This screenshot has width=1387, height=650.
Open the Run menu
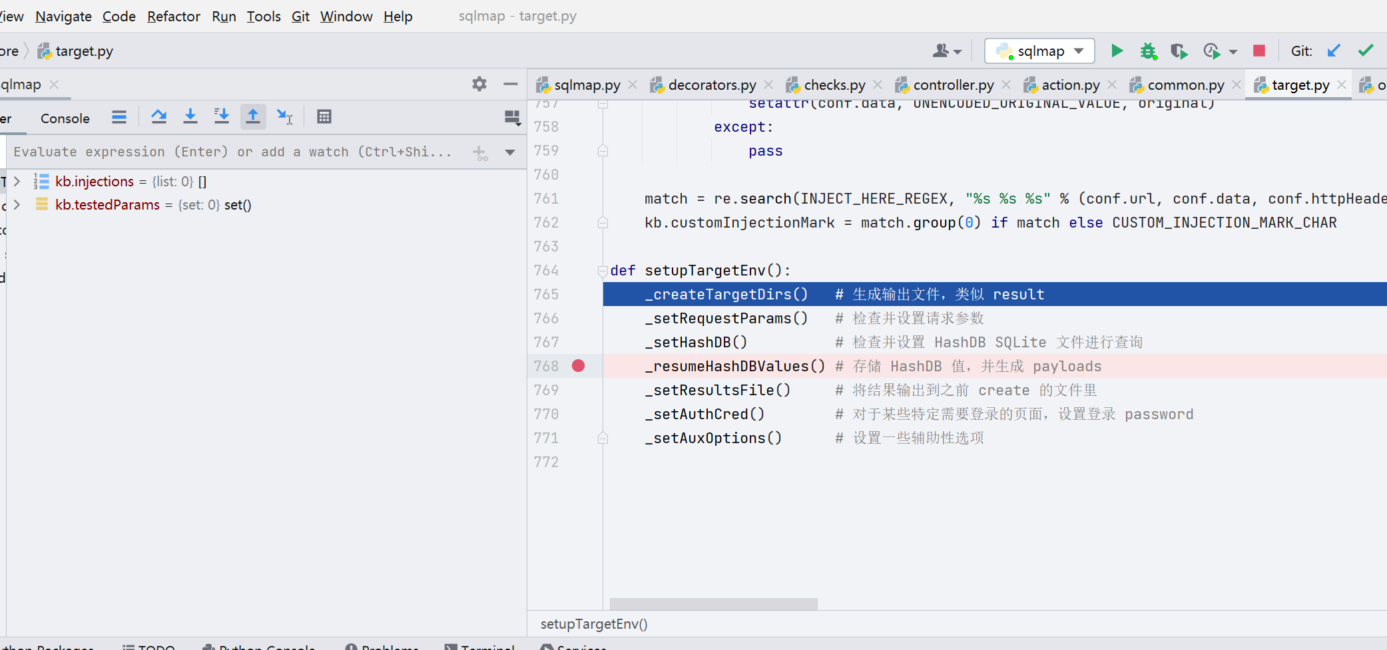coord(224,16)
